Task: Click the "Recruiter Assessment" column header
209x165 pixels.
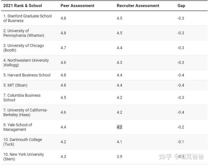Action: pos(138,5)
